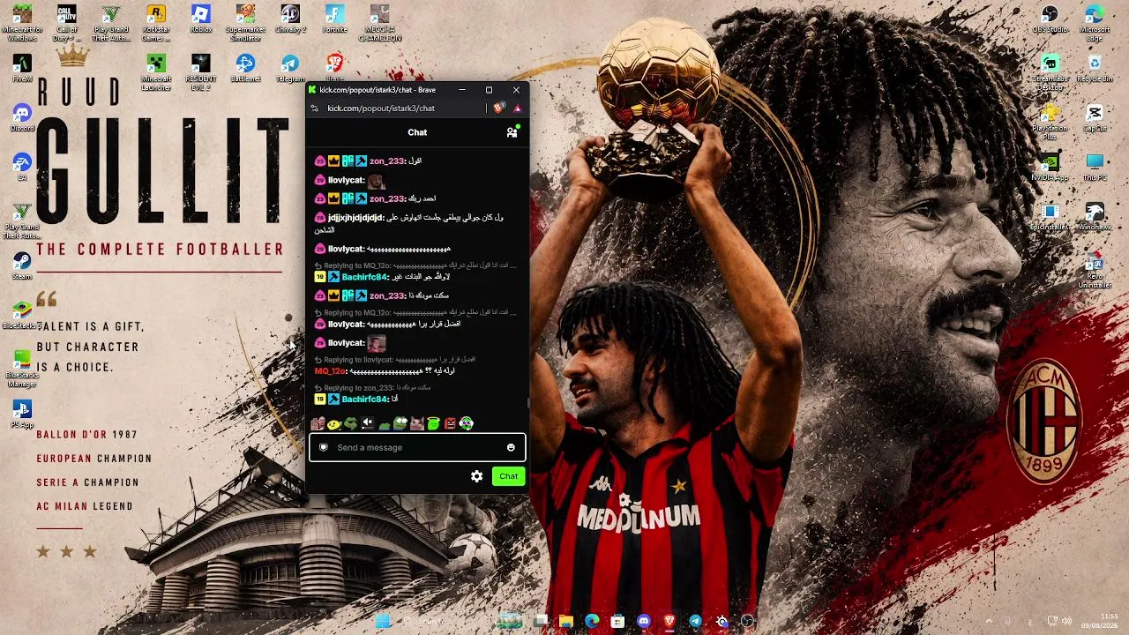Open Microsoft Store from the taskbar
Viewport: 1129px width, 635px height.
click(617, 621)
